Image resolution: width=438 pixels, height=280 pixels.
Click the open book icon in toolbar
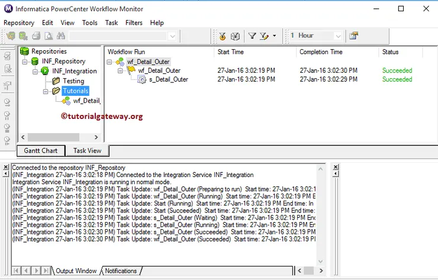click(235, 36)
